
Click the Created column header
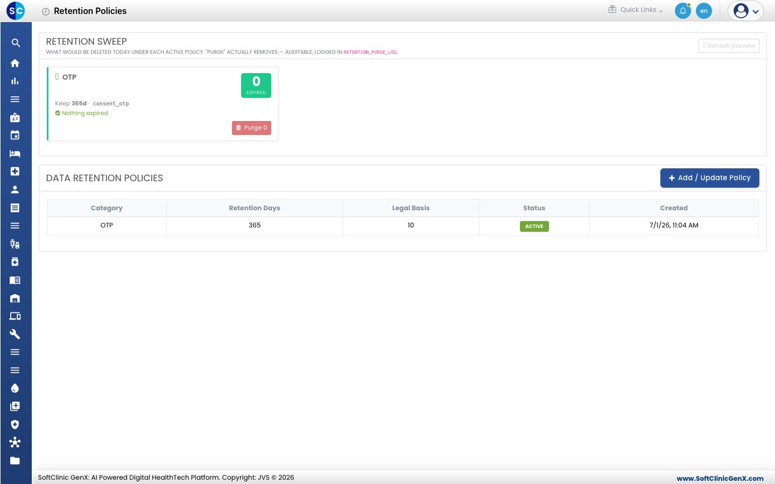tap(674, 208)
